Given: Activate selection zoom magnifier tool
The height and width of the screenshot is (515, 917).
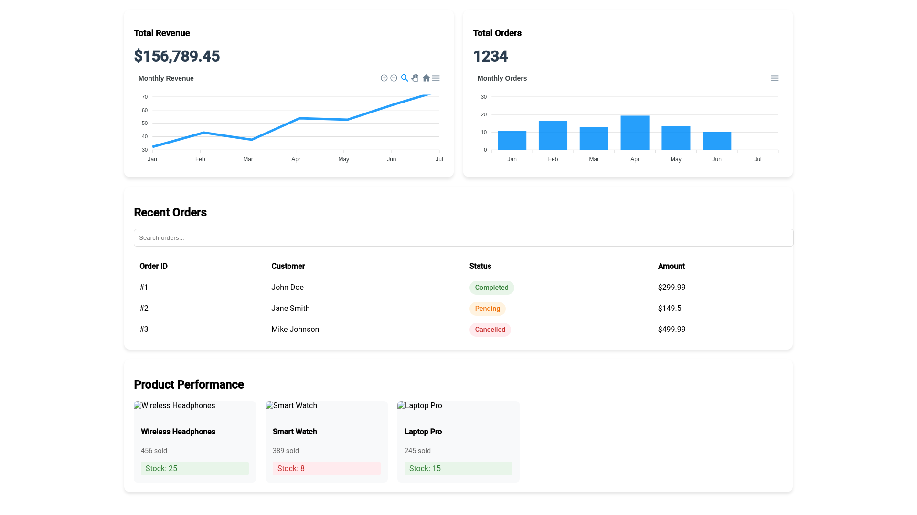Looking at the screenshot, I should [x=405, y=78].
